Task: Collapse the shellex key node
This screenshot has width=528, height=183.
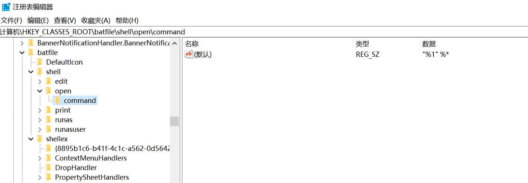Action: [31, 139]
